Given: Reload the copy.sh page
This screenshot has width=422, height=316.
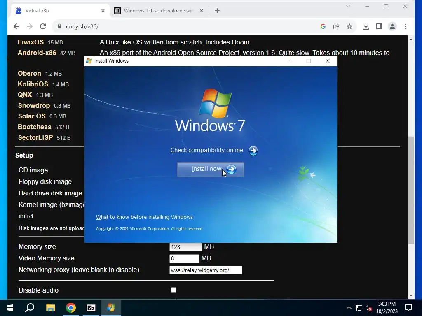Looking at the screenshot, I should (x=43, y=26).
